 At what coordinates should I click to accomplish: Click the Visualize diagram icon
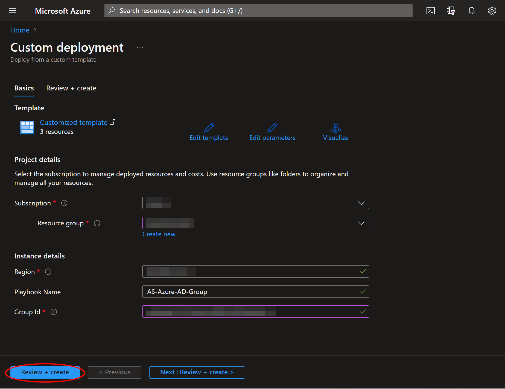tap(335, 128)
